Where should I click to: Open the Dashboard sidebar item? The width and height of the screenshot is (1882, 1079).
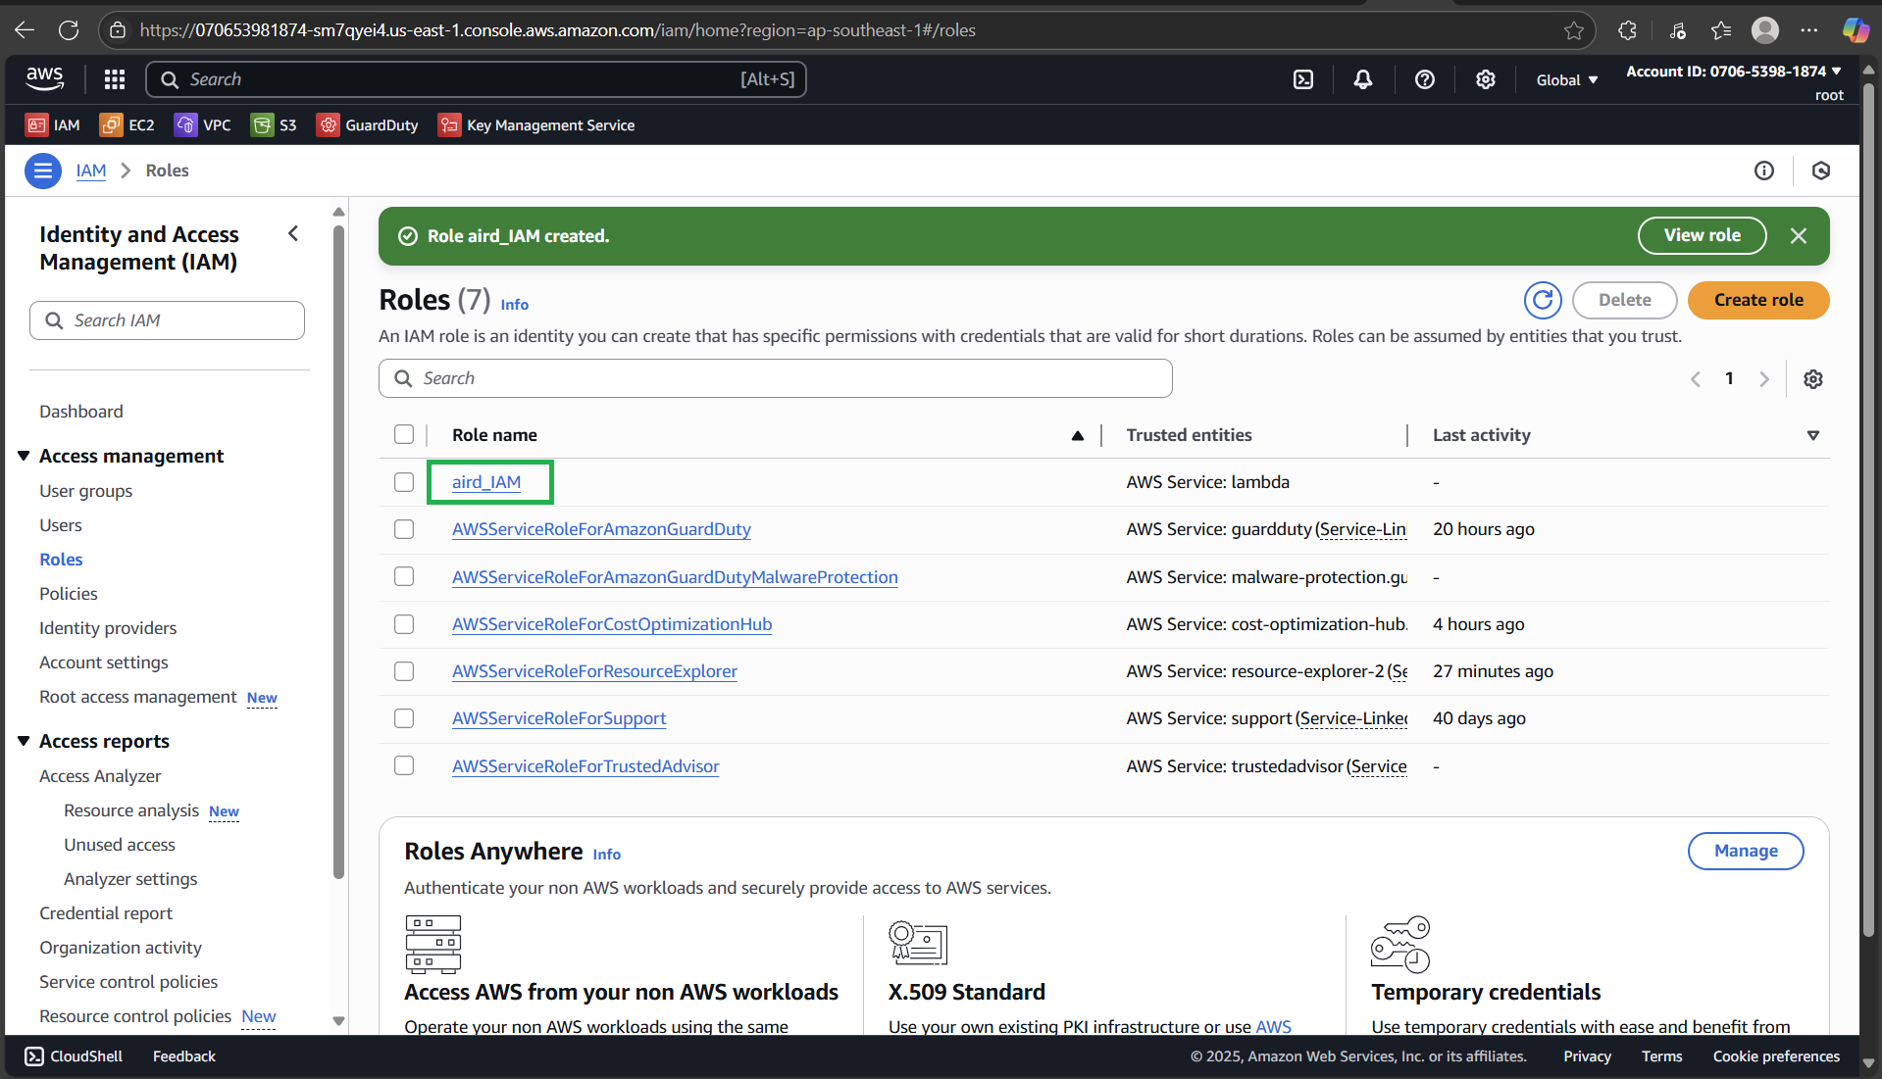pos(81,412)
